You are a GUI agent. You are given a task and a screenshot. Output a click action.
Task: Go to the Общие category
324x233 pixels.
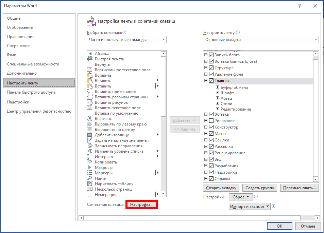click(x=39, y=18)
